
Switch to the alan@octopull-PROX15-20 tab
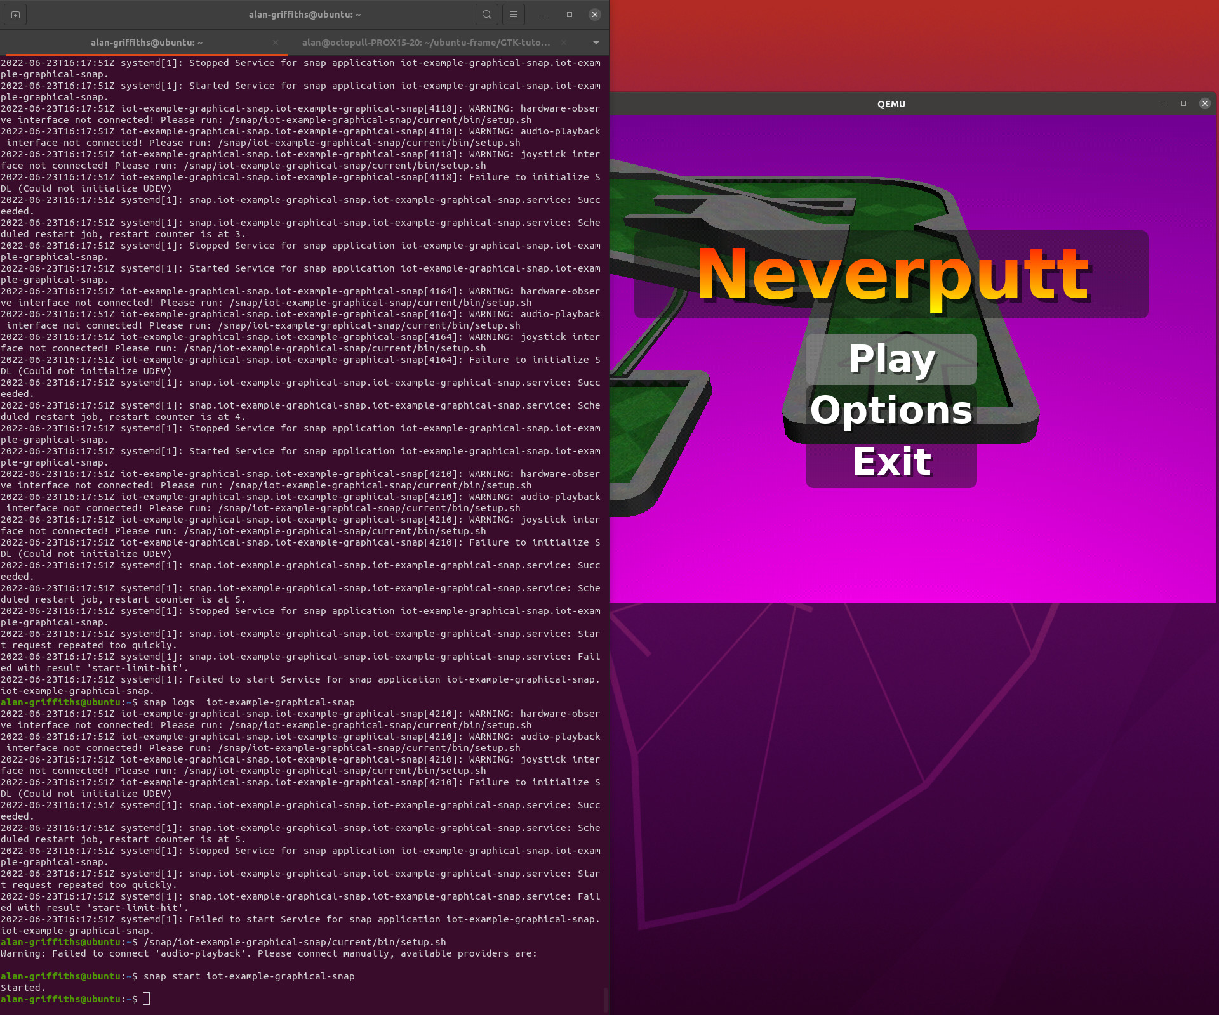(425, 43)
